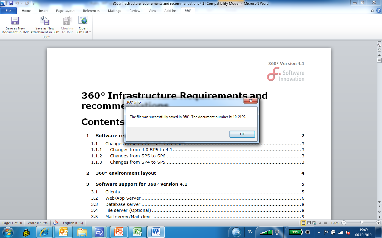
Task: Click TOC entry 'Changes from SP4 to SP5'
Action: [x=138, y=162]
